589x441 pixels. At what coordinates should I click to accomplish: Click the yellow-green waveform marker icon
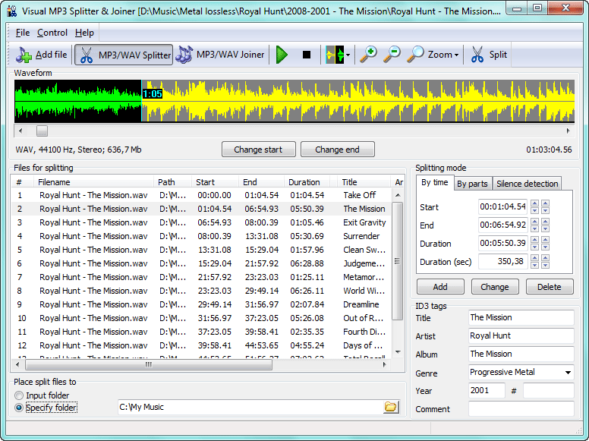(x=334, y=55)
